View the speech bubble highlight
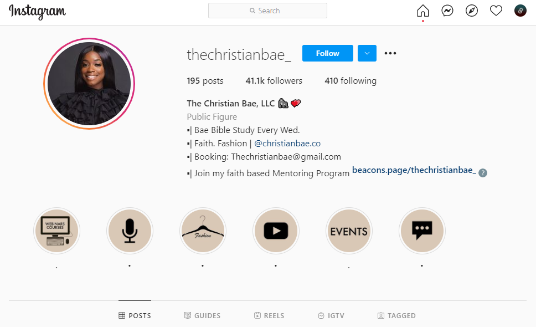536x327 pixels. (x=422, y=231)
